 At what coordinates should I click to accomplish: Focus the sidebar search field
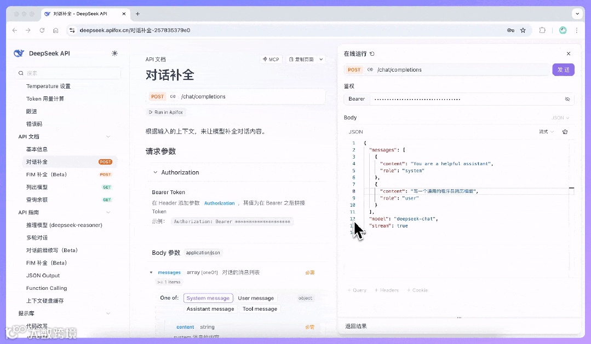(x=68, y=73)
